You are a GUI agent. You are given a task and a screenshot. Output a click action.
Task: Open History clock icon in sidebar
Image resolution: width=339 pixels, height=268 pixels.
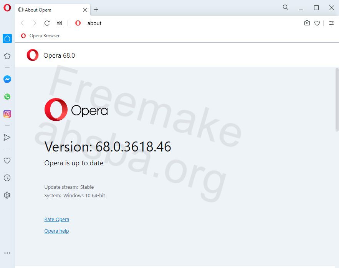pos(7,178)
